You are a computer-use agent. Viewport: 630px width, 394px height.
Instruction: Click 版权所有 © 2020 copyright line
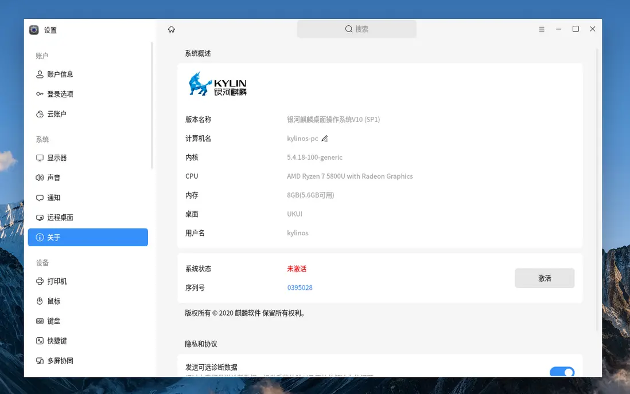(245, 313)
